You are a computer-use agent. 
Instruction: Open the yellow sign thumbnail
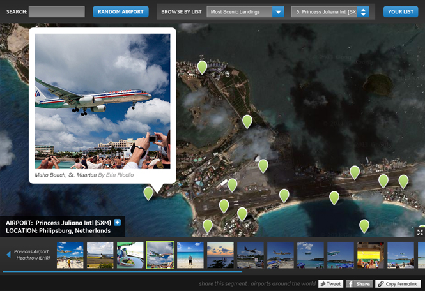pos(370,255)
